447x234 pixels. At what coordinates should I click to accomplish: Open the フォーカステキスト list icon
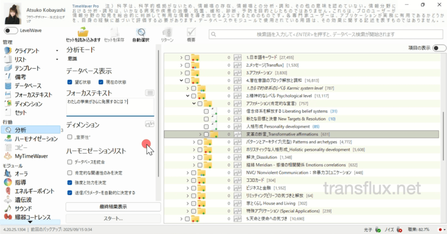[150, 93]
